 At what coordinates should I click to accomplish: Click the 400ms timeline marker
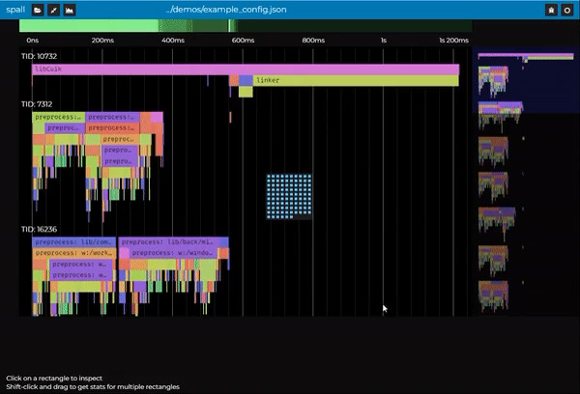pyautogui.click(x=172, y=42)
